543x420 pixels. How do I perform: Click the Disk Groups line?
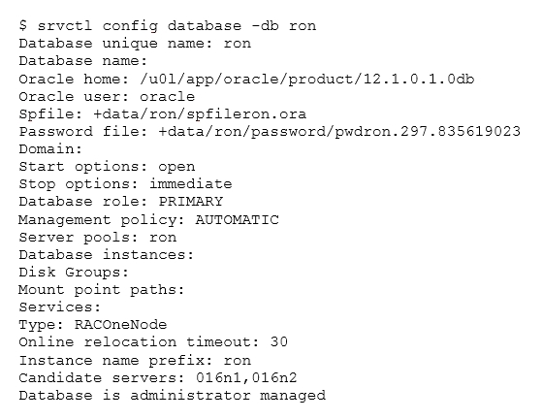pos(74,273)
